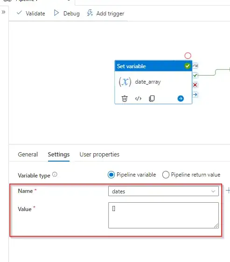Click the blue completion output connector
230x262 pixels.
(195, 95)
